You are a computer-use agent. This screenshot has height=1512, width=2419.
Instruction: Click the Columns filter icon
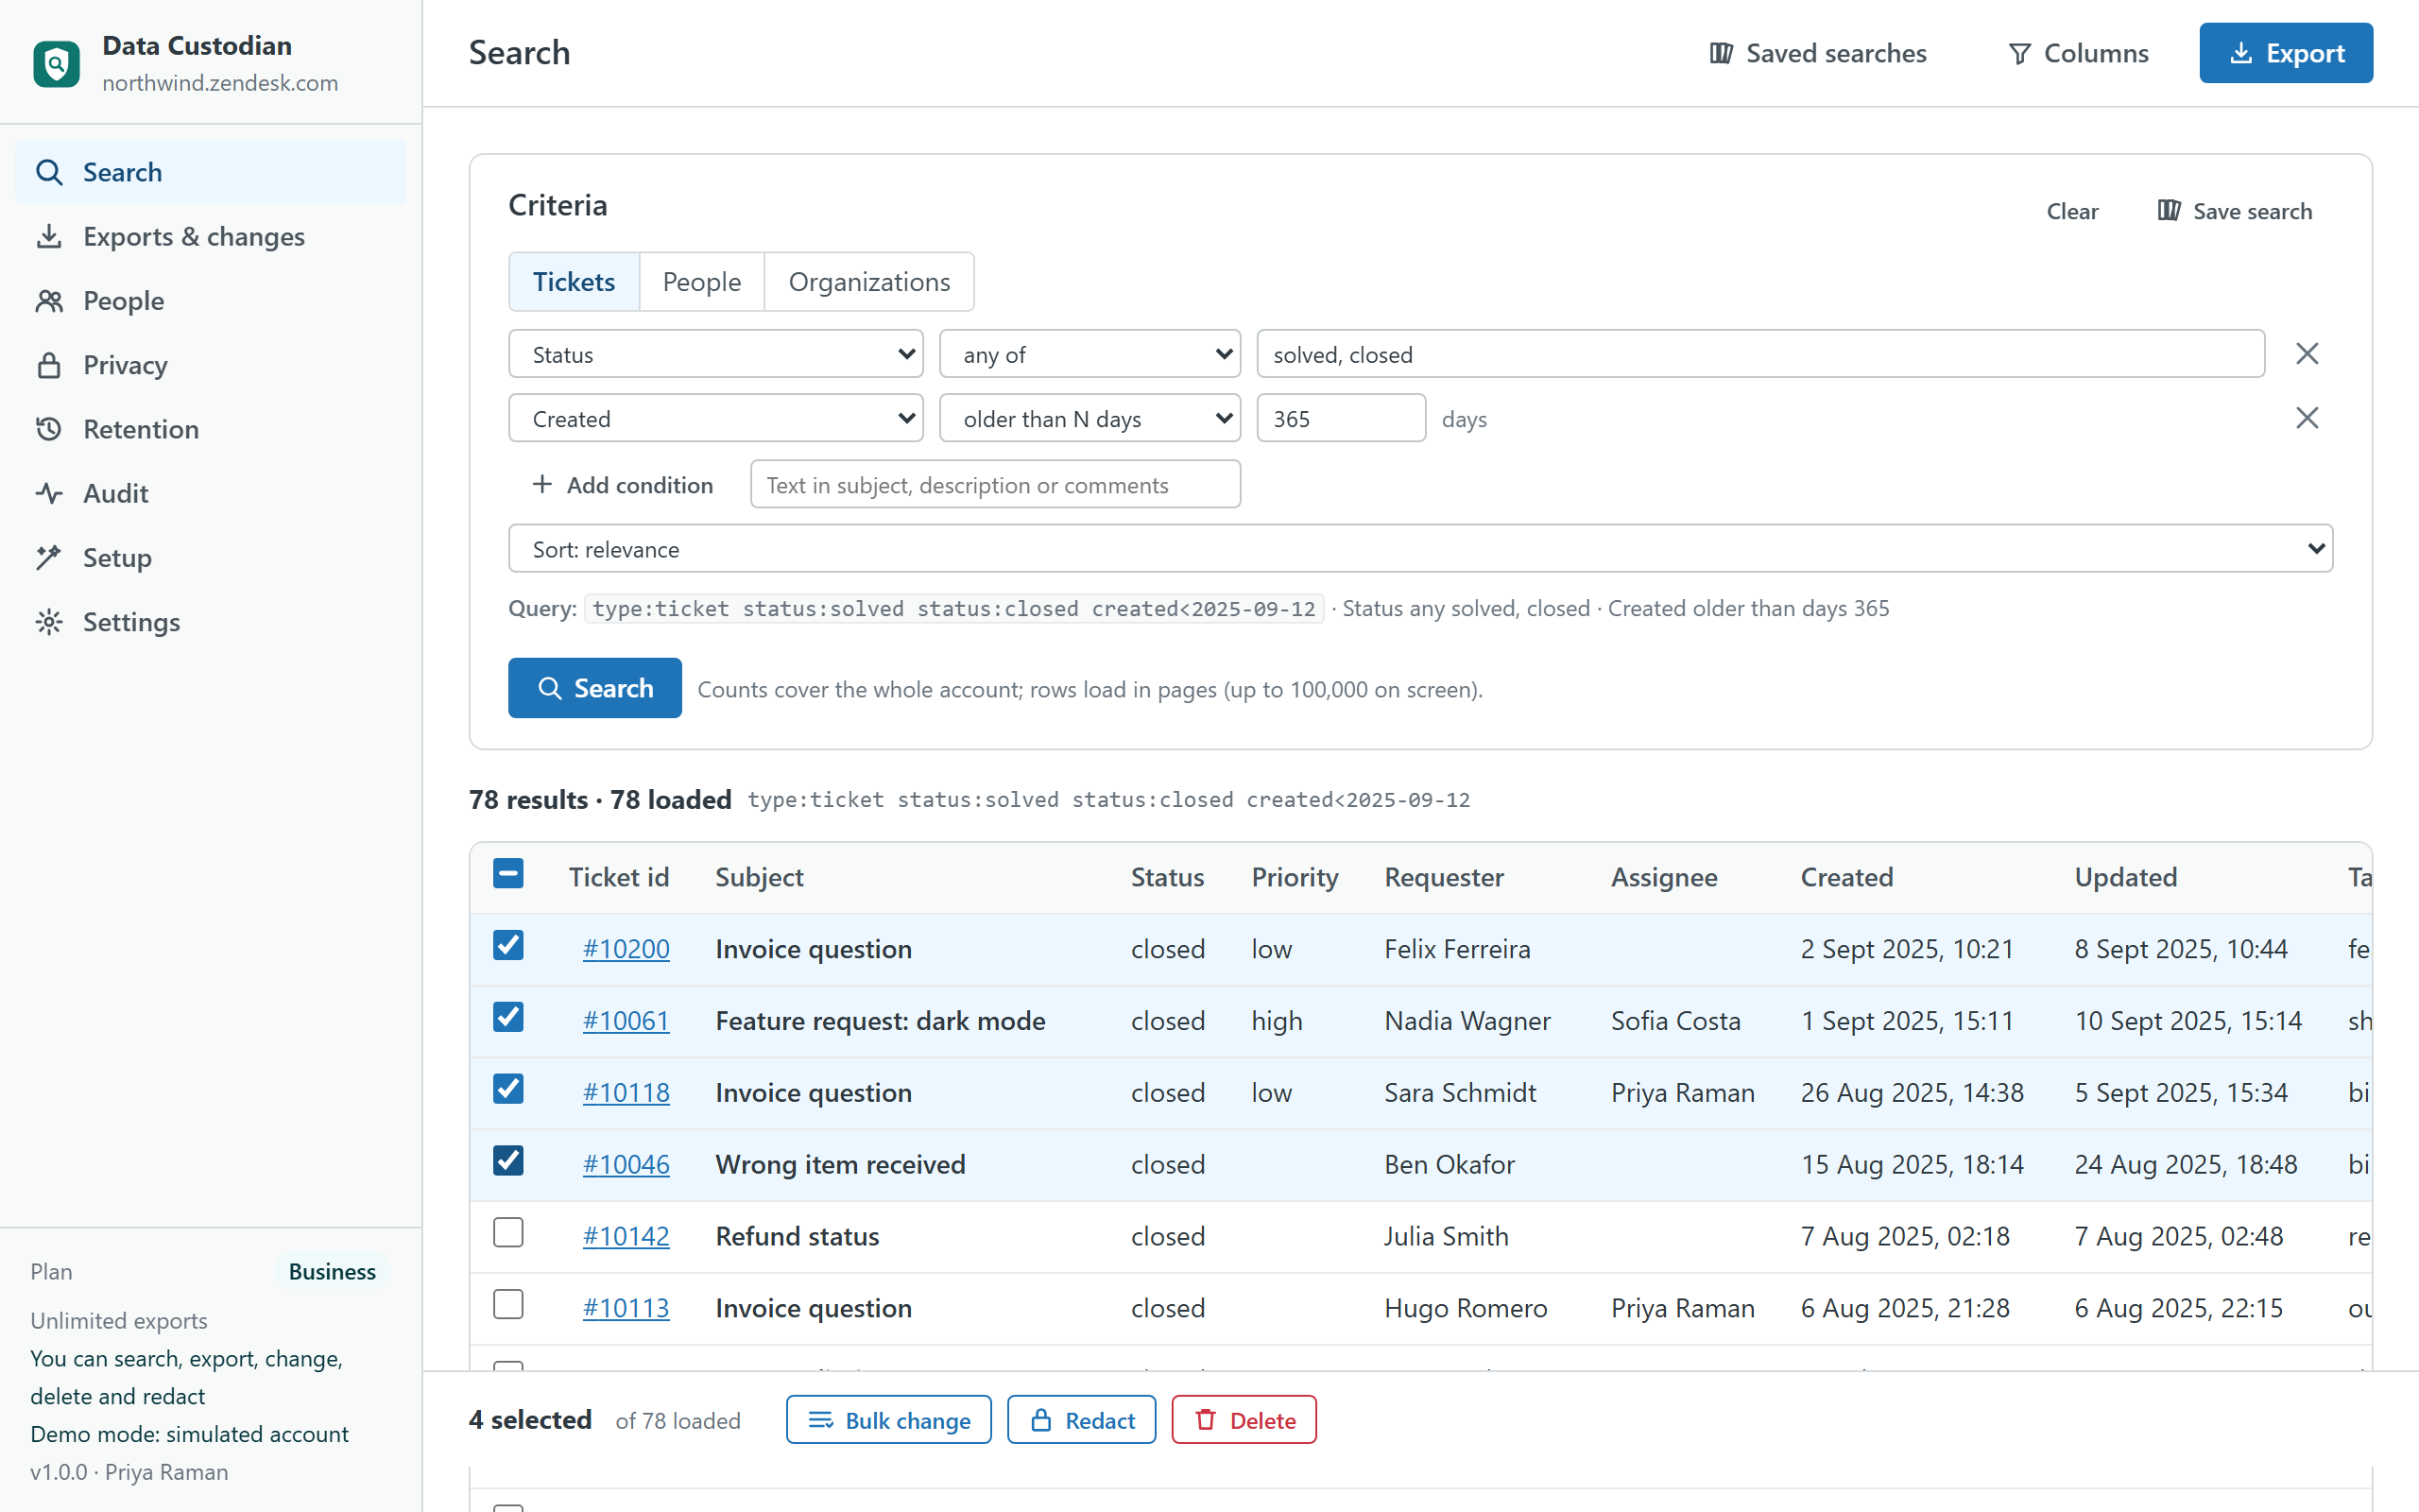pyautogui.click(x=2019, y=53)
